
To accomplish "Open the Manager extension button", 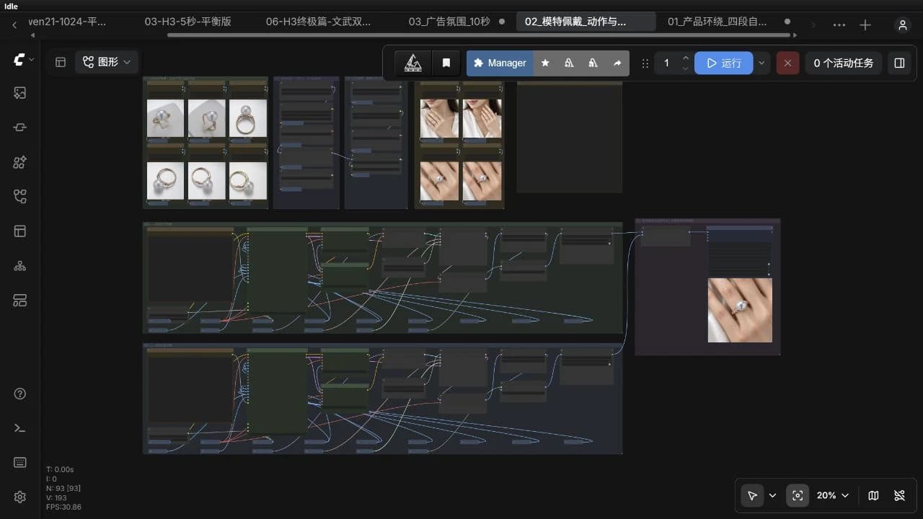I will (500, 63).
